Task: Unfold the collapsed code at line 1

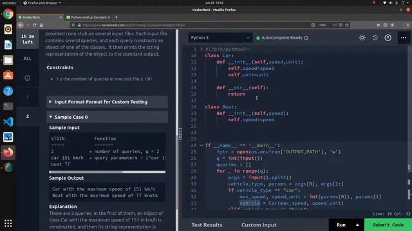Action: [x=201, y=49]
